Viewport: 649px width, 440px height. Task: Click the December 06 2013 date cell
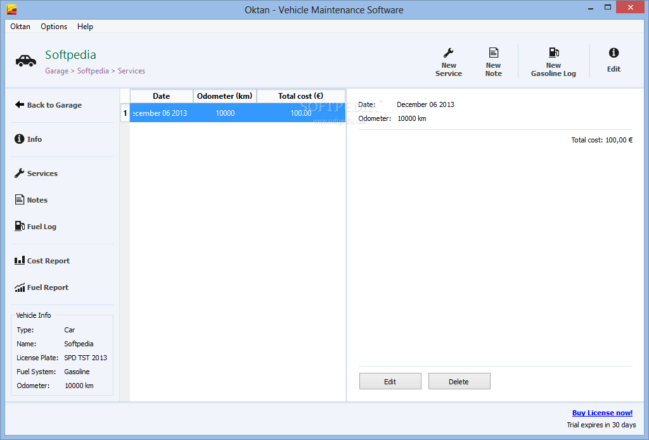click(162, 113)
